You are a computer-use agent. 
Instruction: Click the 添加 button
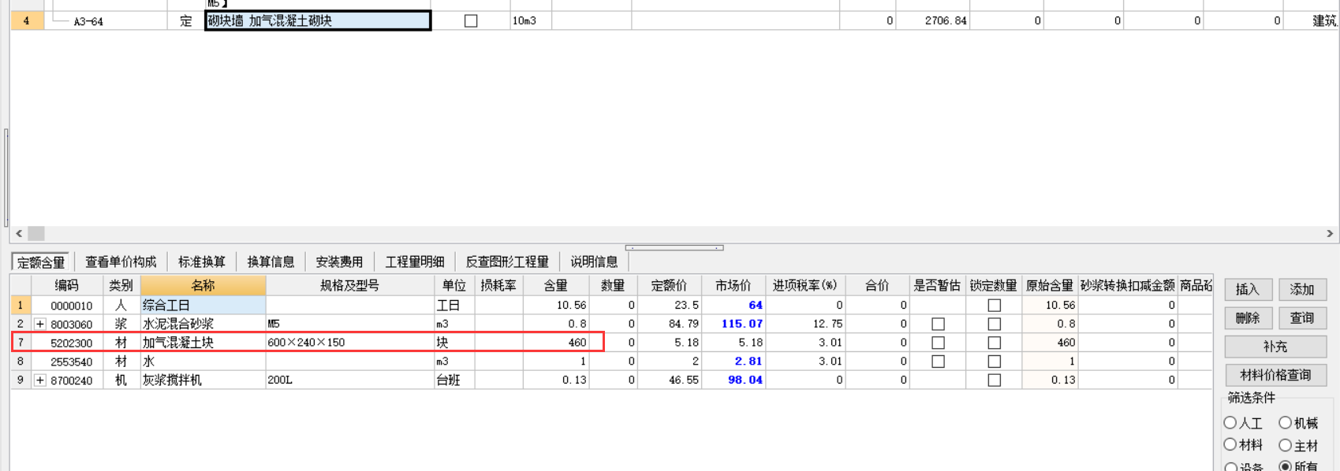pyautogui.click(x=1302, y=290)
